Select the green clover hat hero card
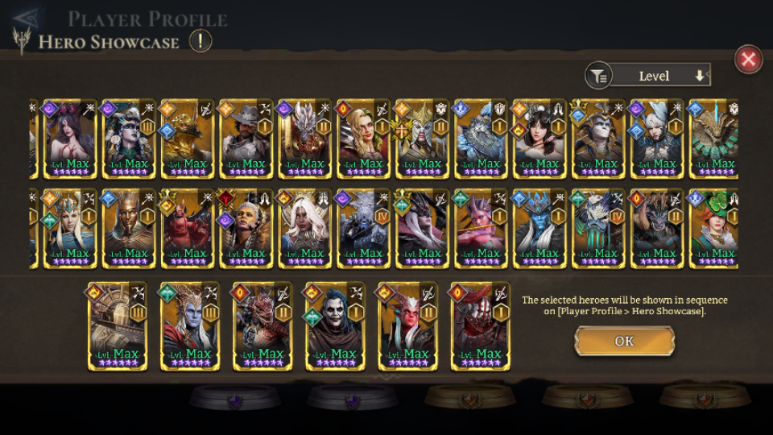The width and height of the screenshot is (773, 435). 714,230
